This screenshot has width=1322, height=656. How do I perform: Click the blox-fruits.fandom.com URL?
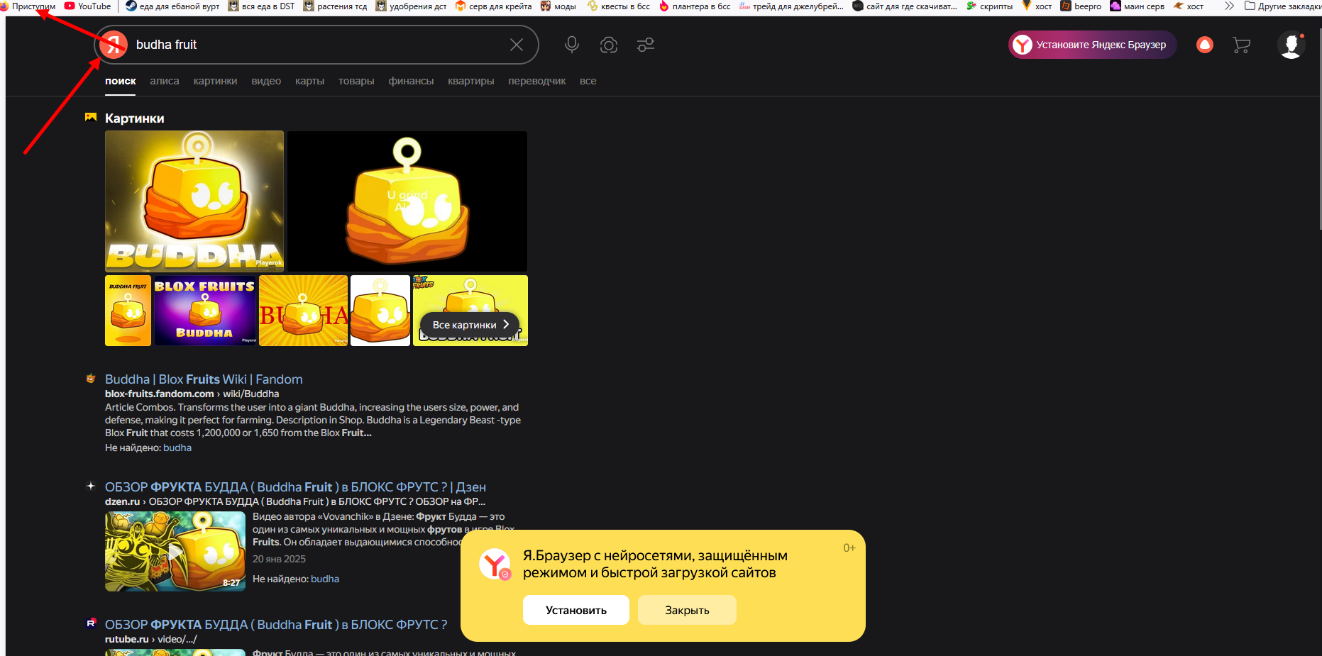(160, 394)
